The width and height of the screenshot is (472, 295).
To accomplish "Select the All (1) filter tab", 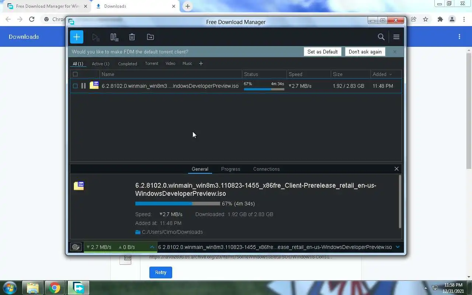I will click(x=78, y=63).
